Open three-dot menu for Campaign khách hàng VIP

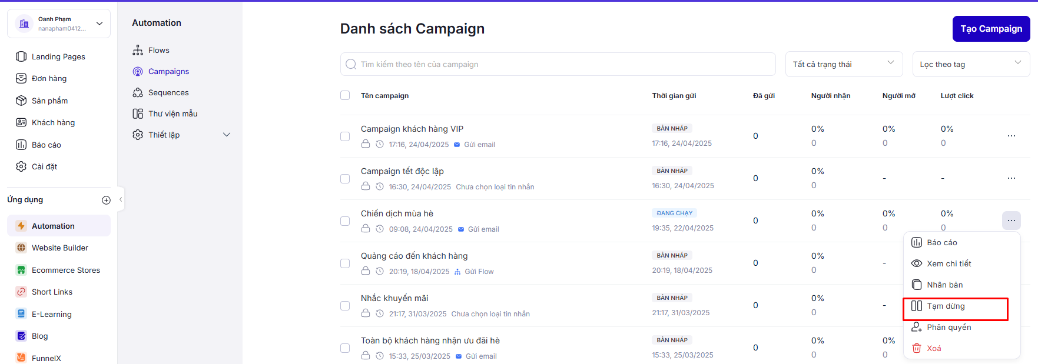pyautogui.click(x=1011, y=136)
